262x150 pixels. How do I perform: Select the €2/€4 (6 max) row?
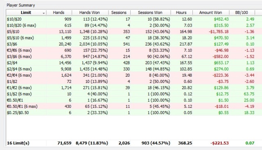tap(134, 75)
